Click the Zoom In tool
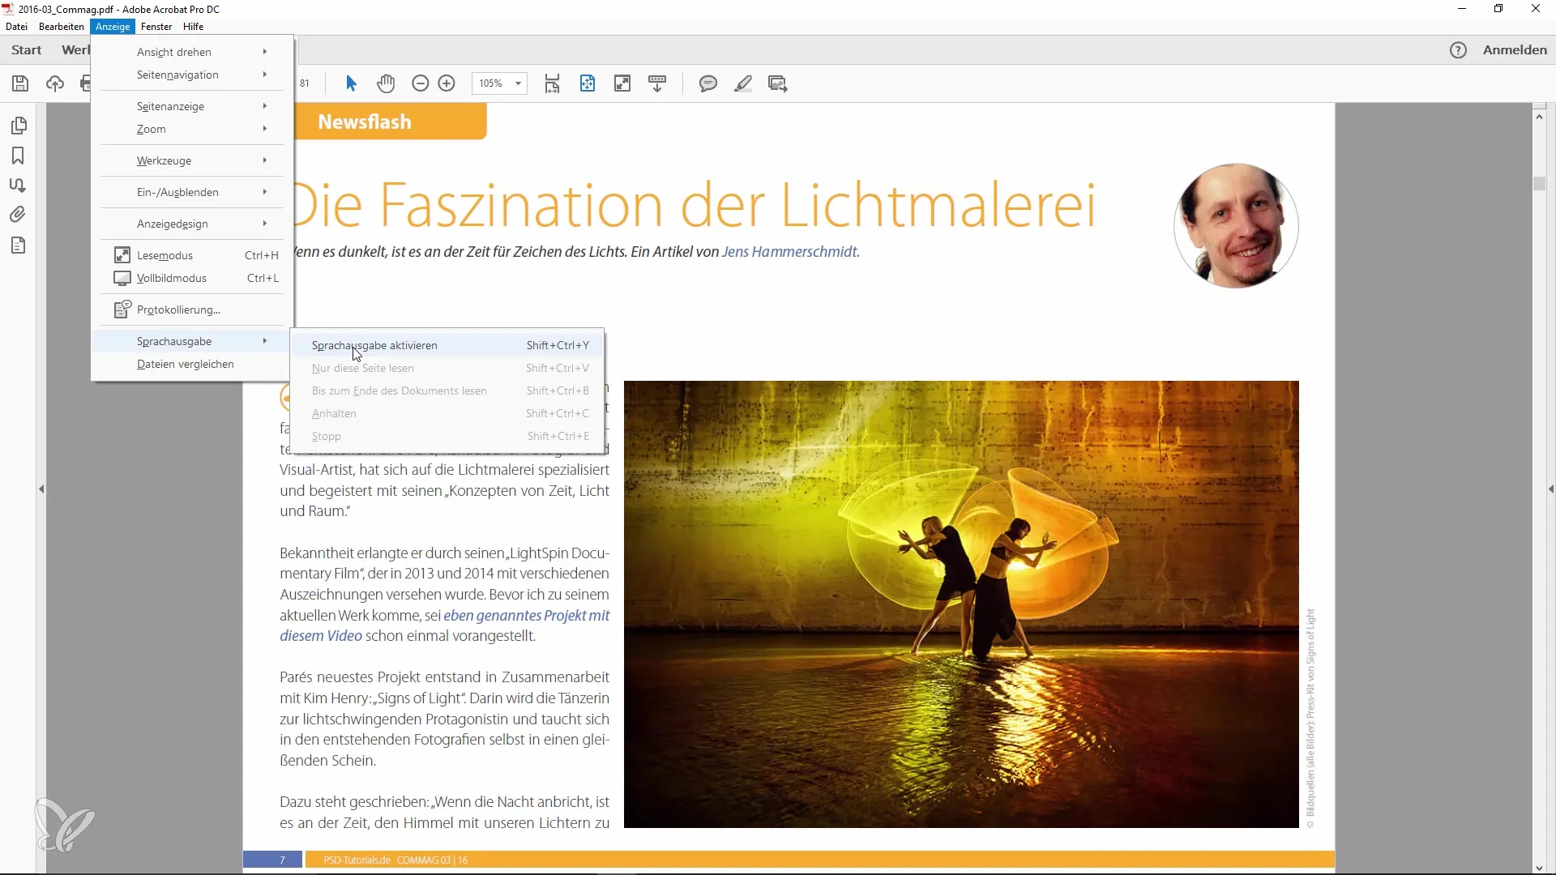 (449, 83)
